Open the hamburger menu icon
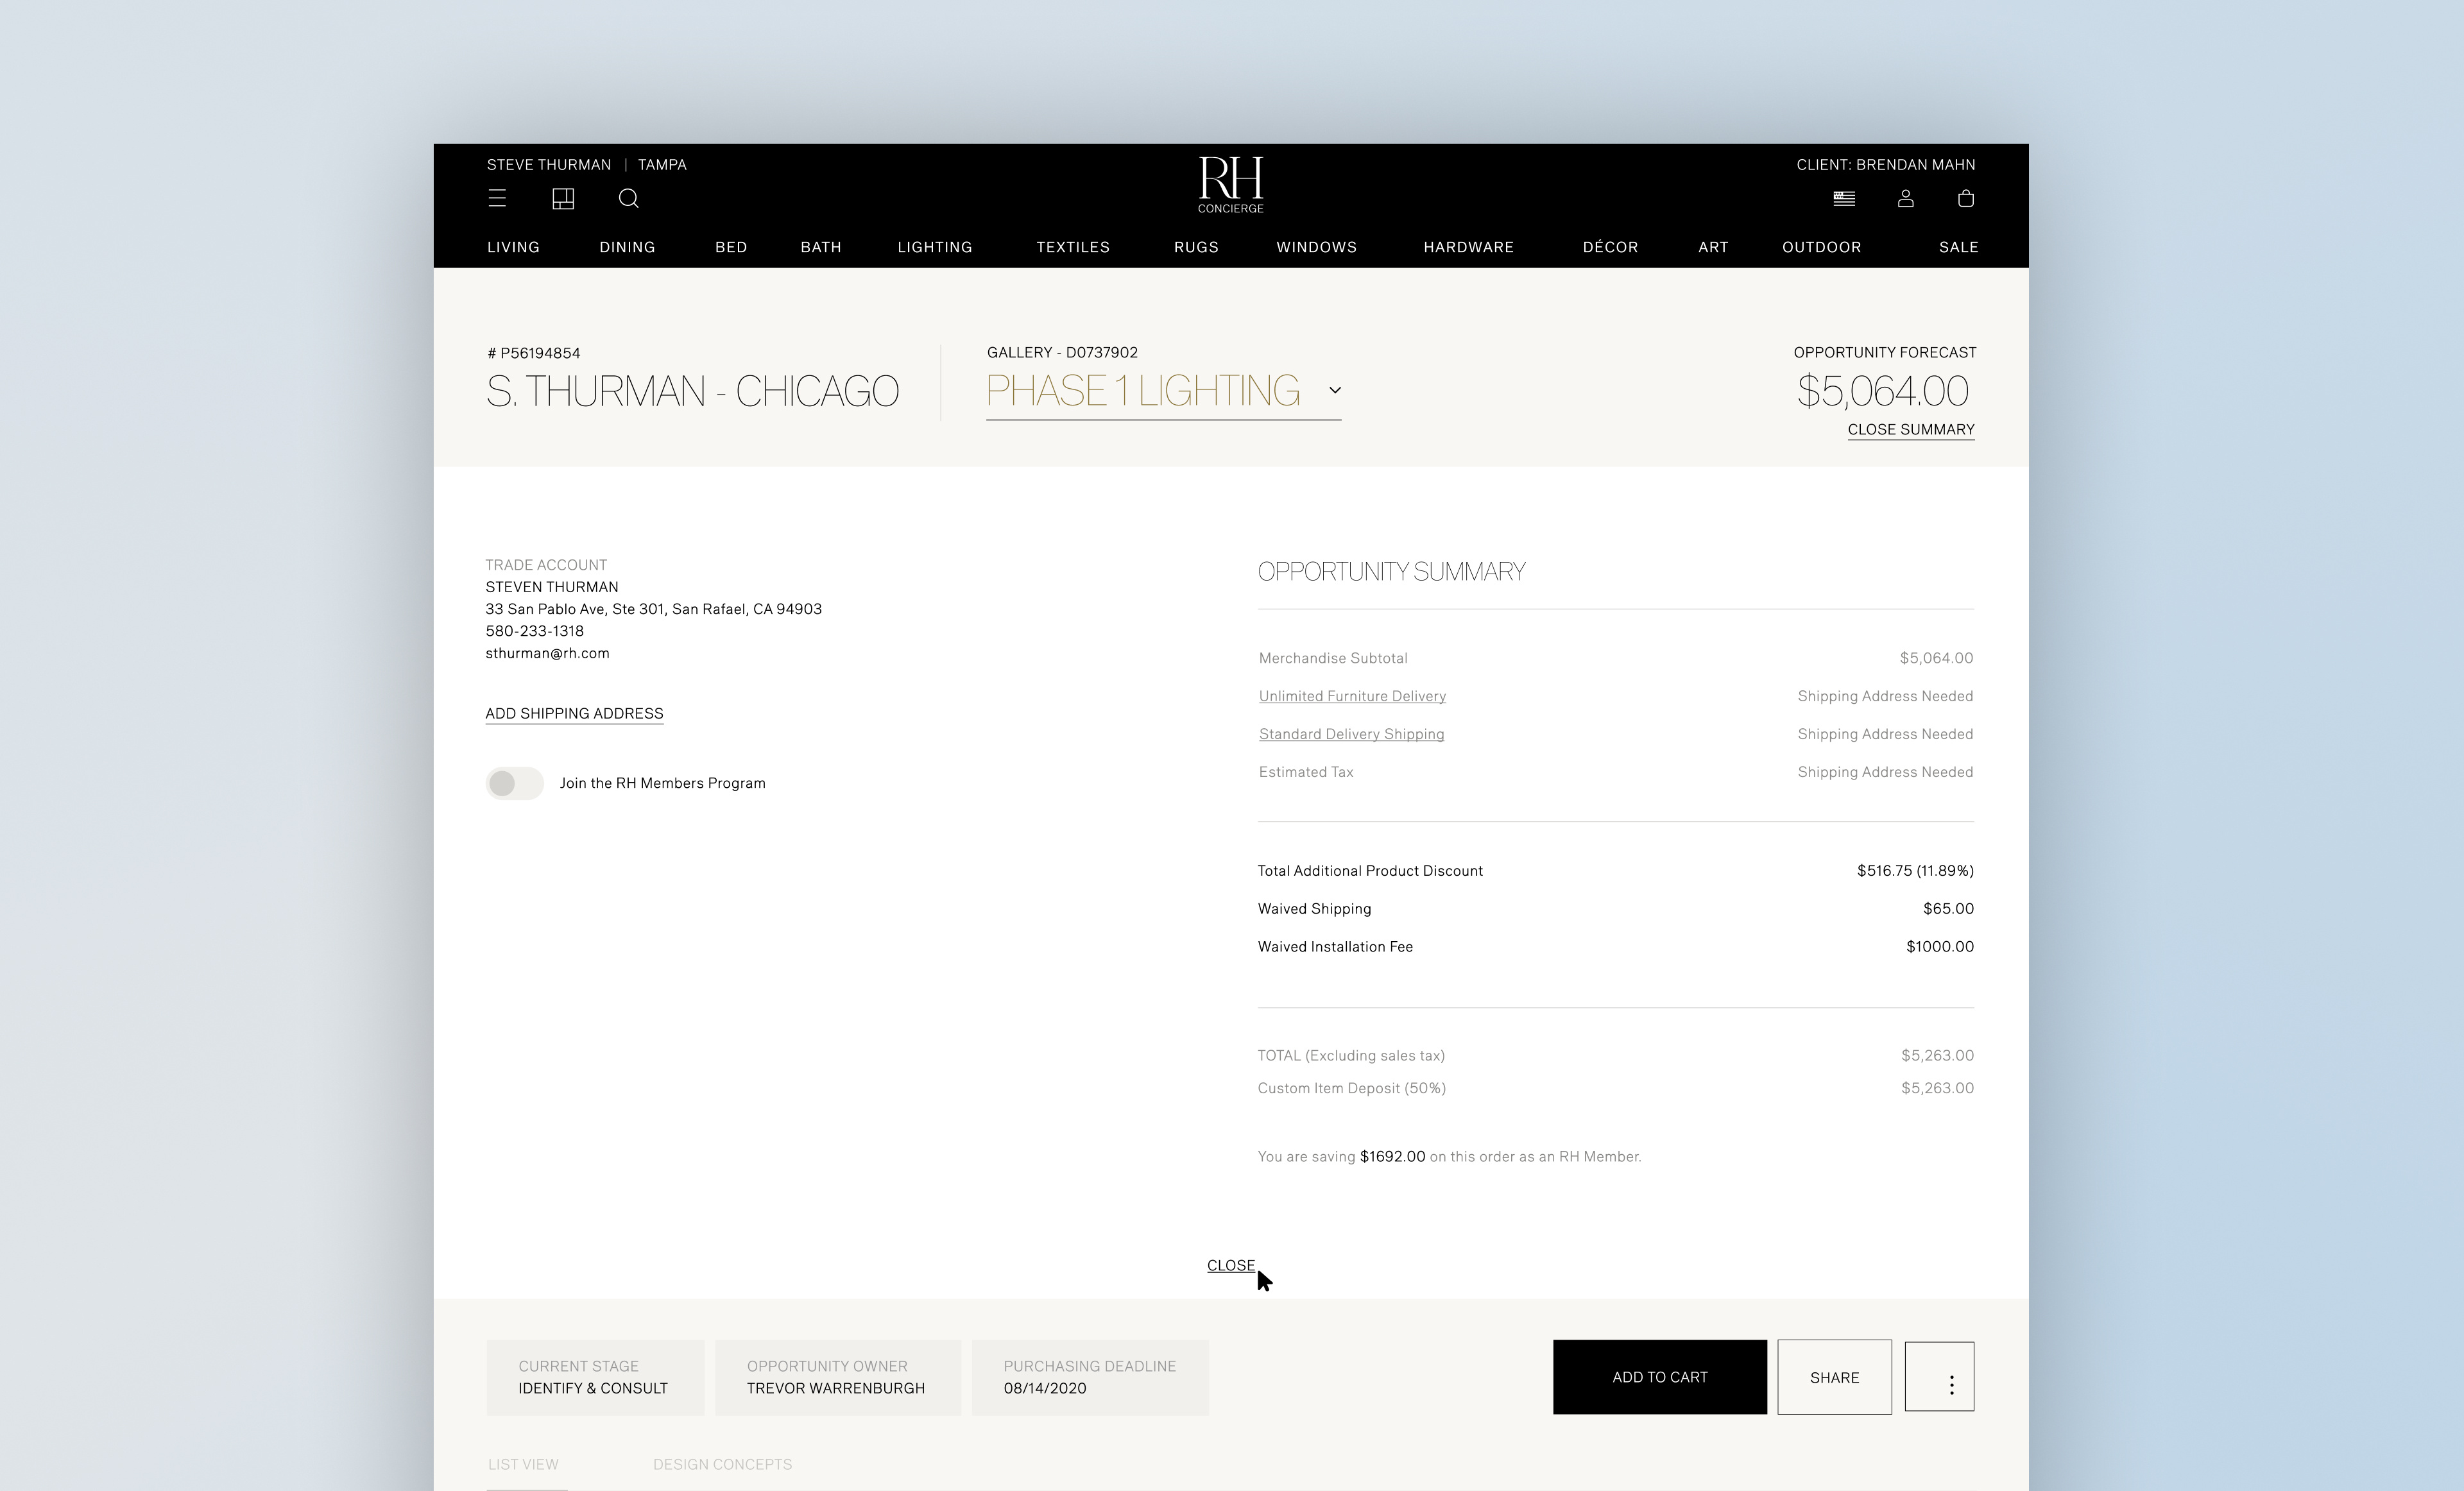This screenshot has width=2464, height=1491. tap(497, 198)
